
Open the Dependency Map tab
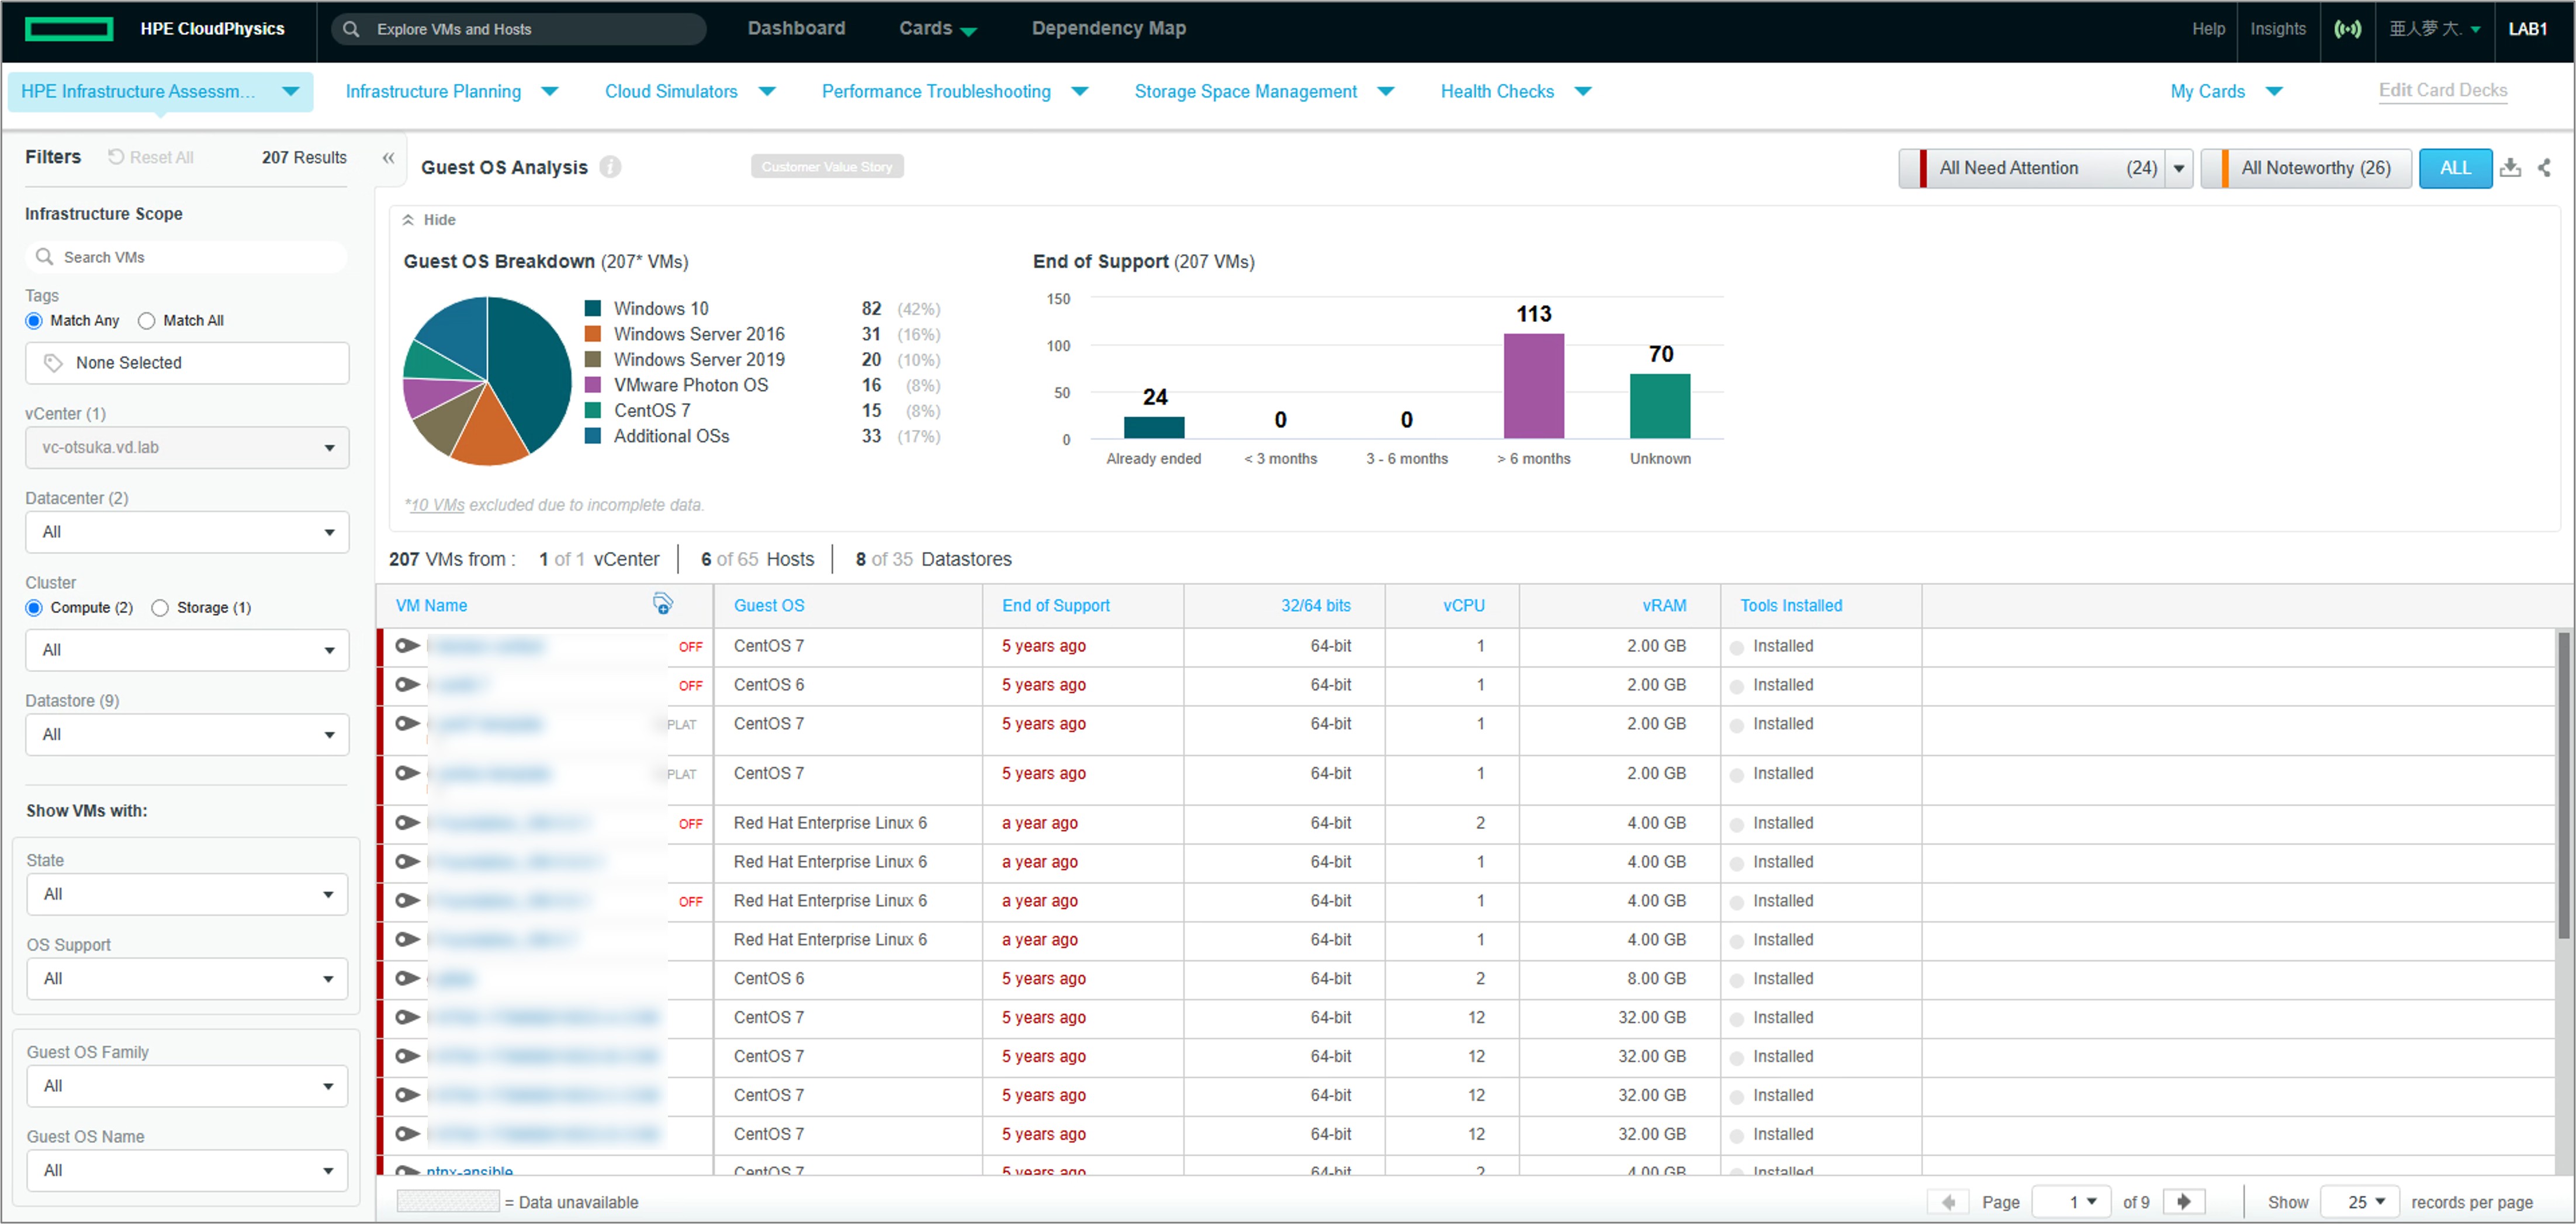click(1108, 28)
